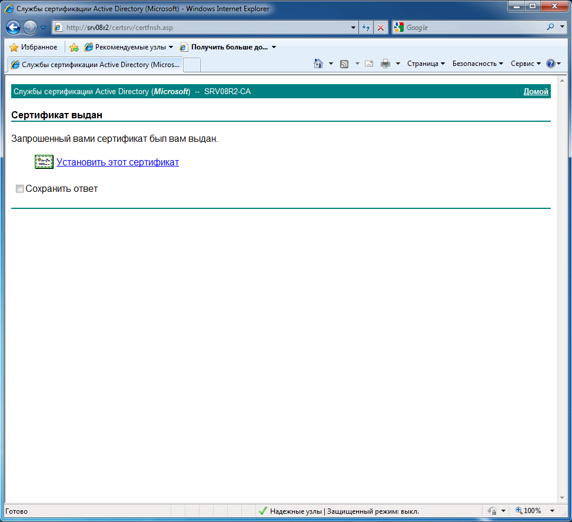This screenshot has height=522, width=572.
Task: Click the scrollbar down arrow
Action: pyautogui.click(x=562, y=498)
